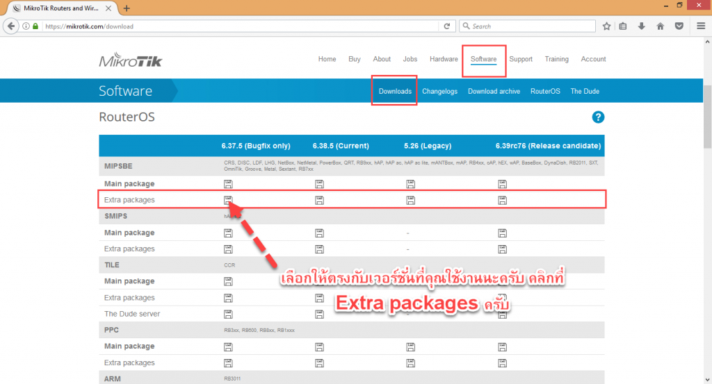Screen dimensions: 712x384
Task: Open the Home navigation item
Action: (x=327, y=59)
